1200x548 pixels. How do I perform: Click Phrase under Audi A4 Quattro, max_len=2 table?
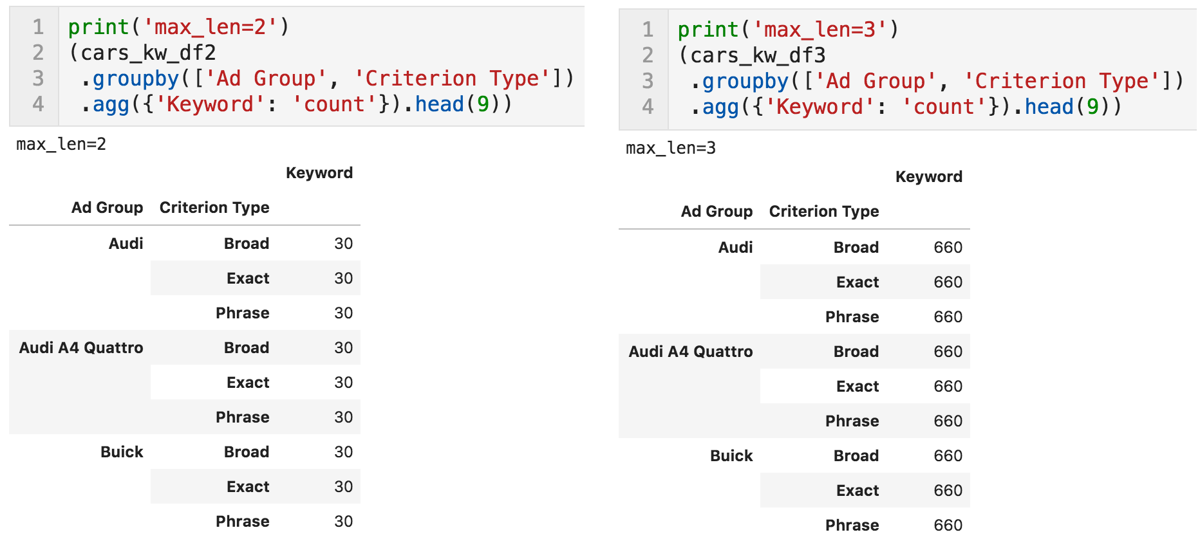coord(243,417)
